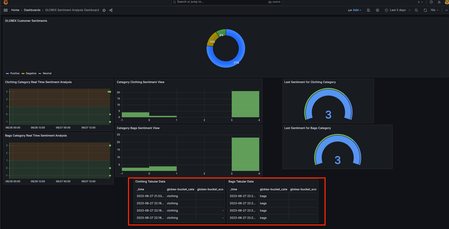Image resolution: width=449 pixels, height=229 pixels.
Task: Click the 2023-06-27 21:33 clothing time cell
Action: 150,196
